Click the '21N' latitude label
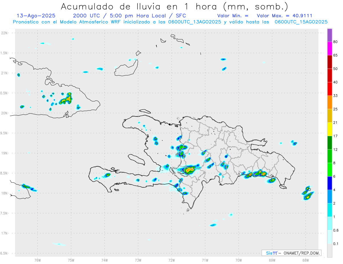 coord(5,73)
